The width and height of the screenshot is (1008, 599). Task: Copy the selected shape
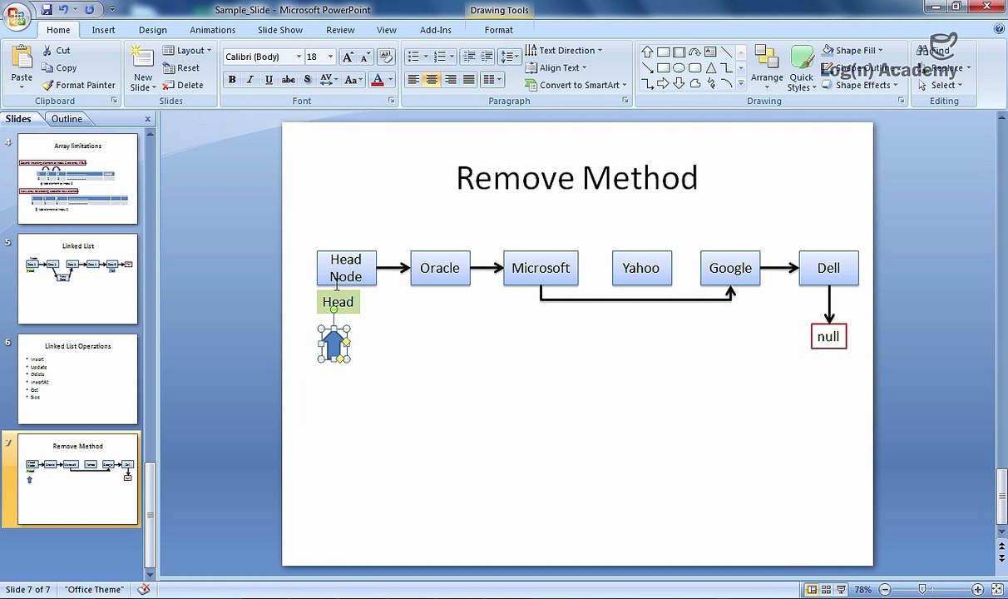[x=58, y=67]
